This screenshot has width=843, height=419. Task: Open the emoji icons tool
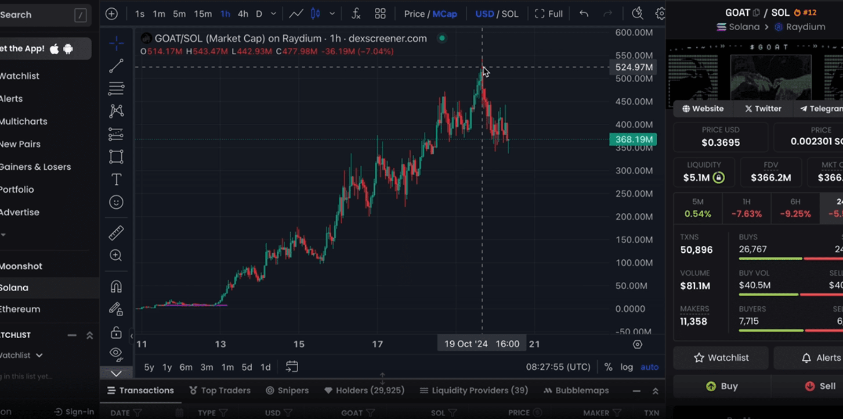pos(116,202)
